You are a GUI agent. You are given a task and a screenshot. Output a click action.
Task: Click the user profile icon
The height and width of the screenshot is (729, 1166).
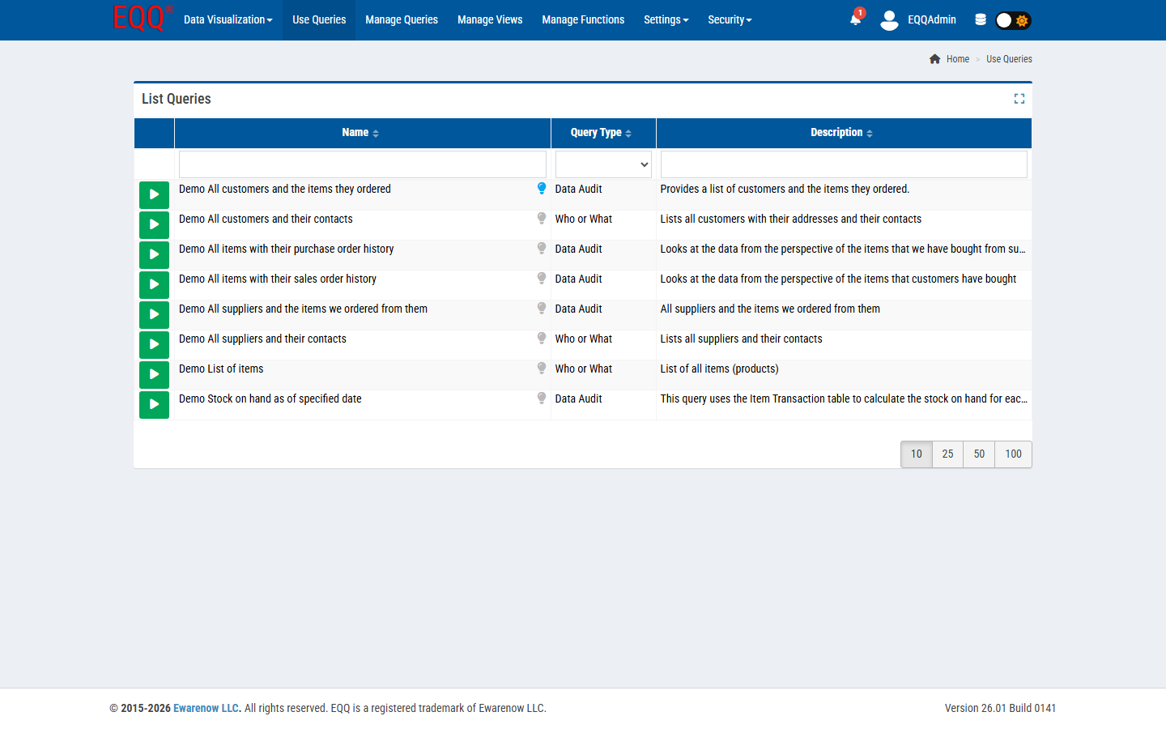[889, 19]
